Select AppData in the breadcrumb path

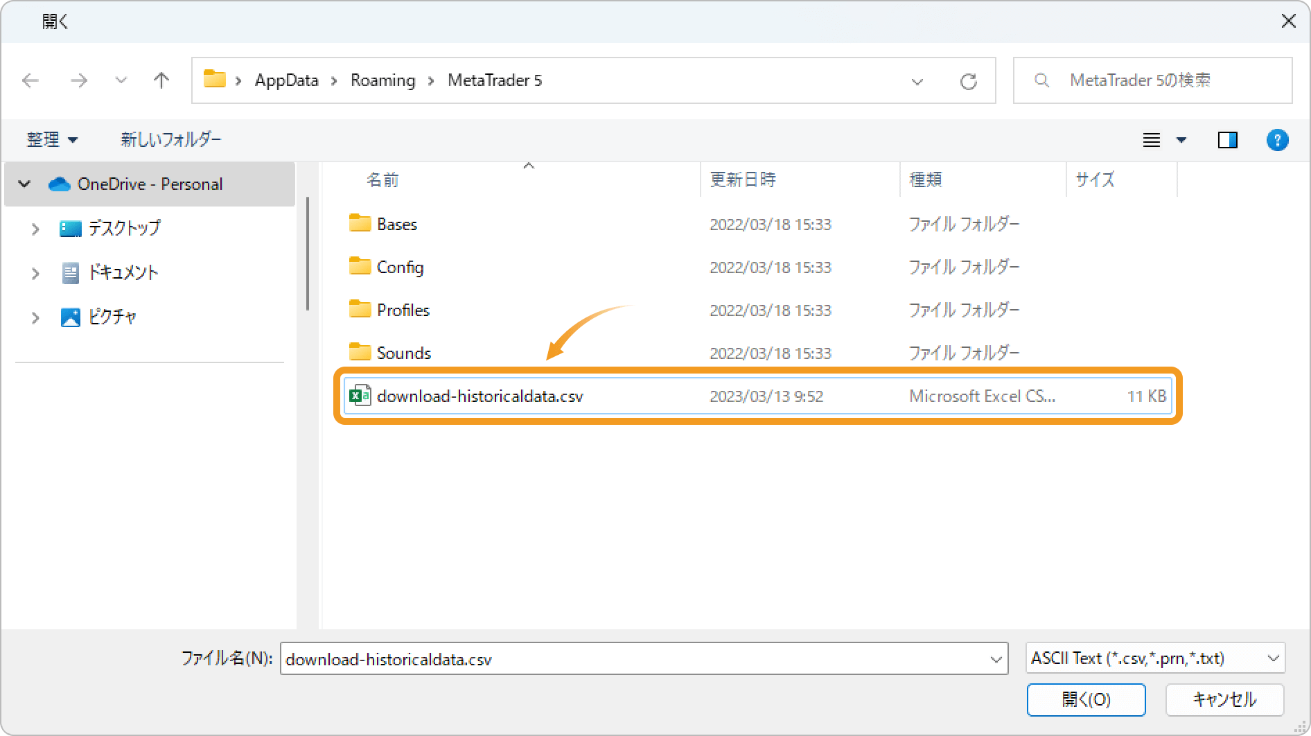coord(286,80)
